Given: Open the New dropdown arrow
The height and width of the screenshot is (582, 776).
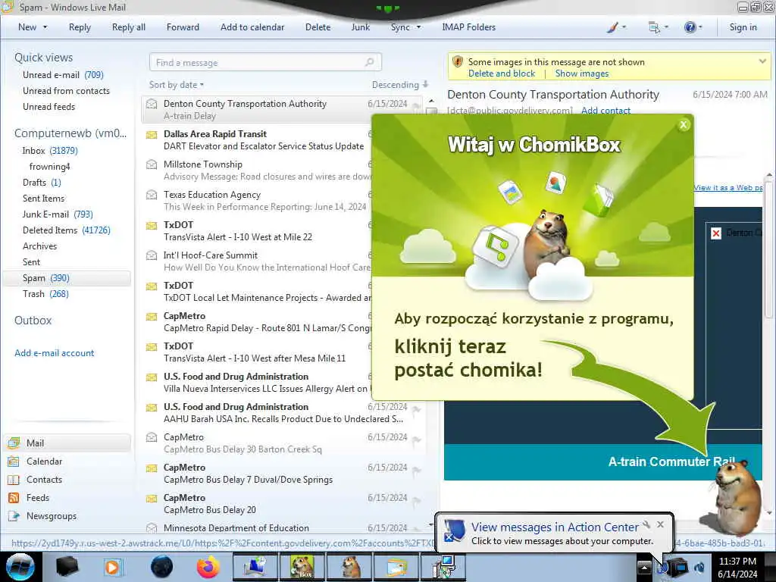Looking at the screenshot, I should click(45, 27).
